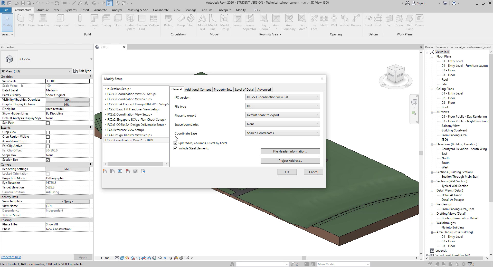
Task: Open the Properties help link
Action: (11, 257)
